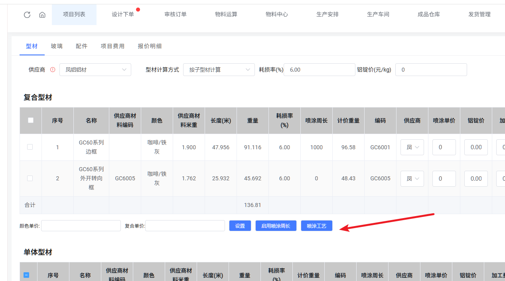Go to 设计下单 in top navigation
This screenshot has width=505, height=281.
[x=123, y=14]
